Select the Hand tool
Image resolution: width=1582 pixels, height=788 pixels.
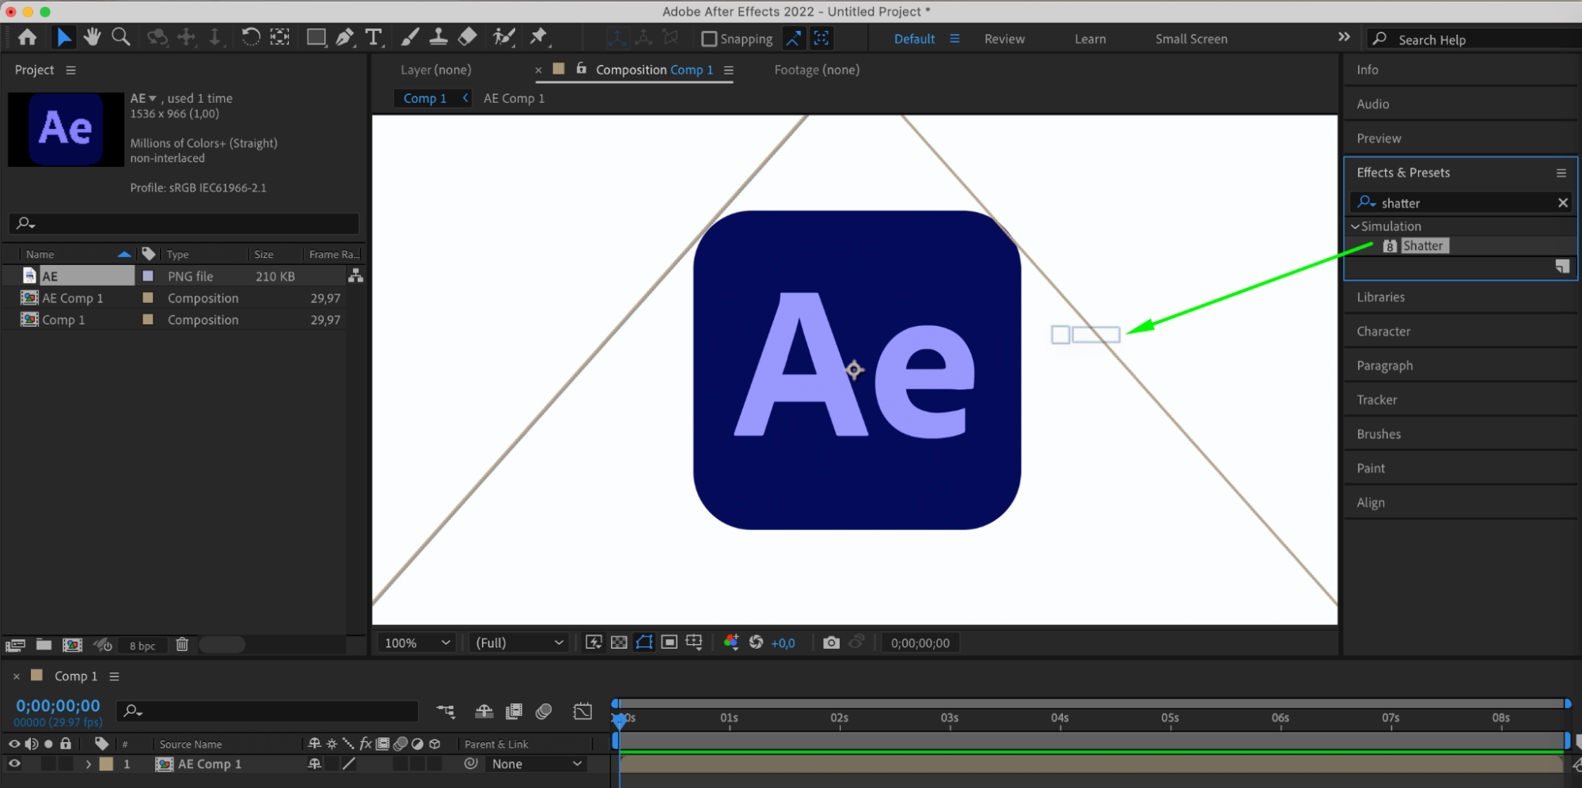[x=93, y=37]
